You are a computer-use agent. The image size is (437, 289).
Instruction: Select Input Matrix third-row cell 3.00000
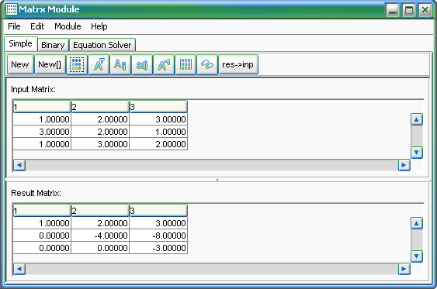(100, 144)
